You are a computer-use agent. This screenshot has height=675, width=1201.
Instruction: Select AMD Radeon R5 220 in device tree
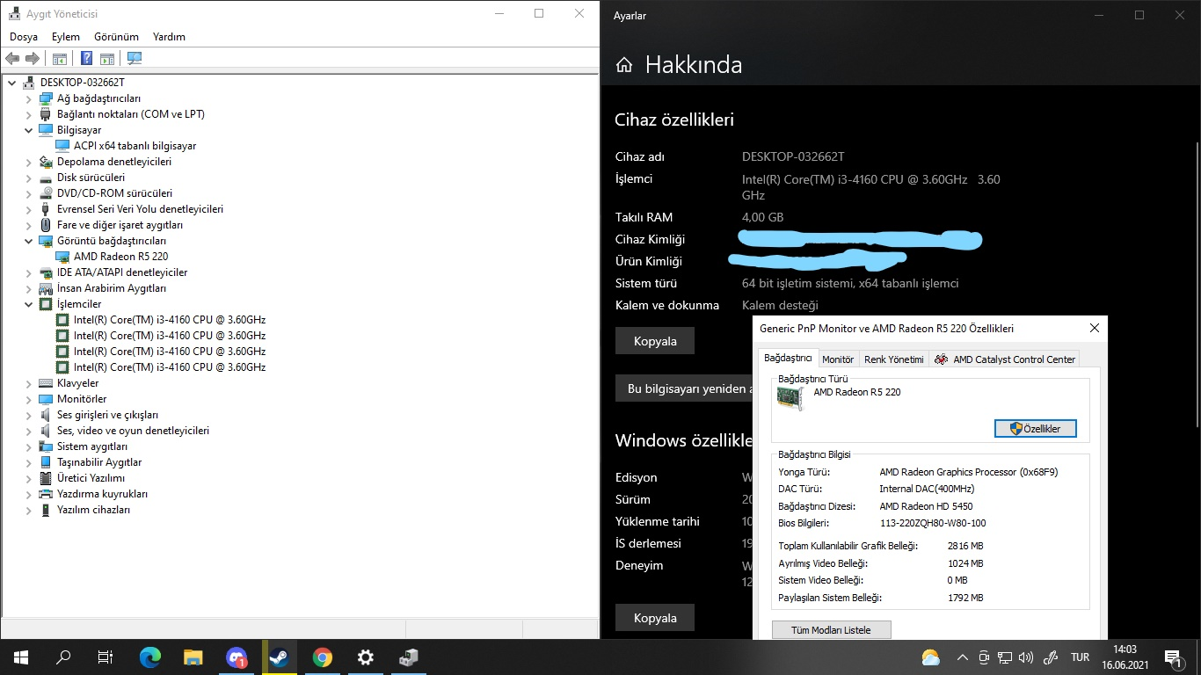[120, 257]
